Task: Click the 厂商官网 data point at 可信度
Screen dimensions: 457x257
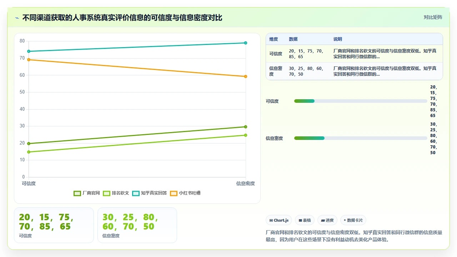Action: click(x=29, y=143)
